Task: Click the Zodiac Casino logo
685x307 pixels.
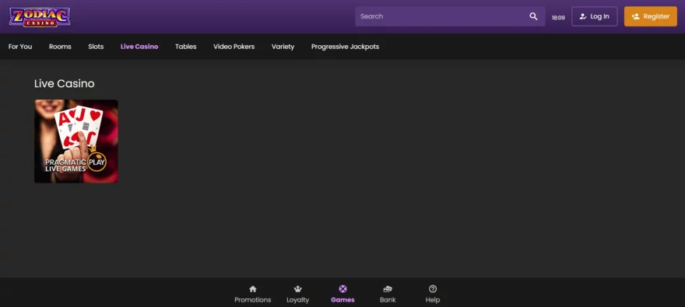Action: pyautogui.click(x=40, y=16)
